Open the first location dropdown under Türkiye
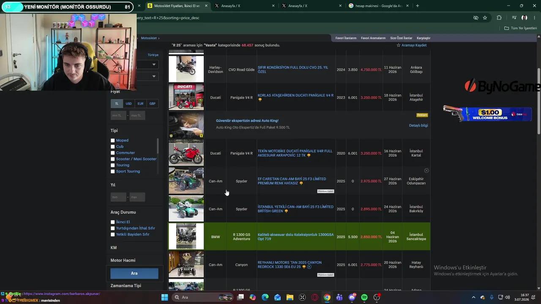541x304 pixels. pyautogui.click(x=147, y=65)
